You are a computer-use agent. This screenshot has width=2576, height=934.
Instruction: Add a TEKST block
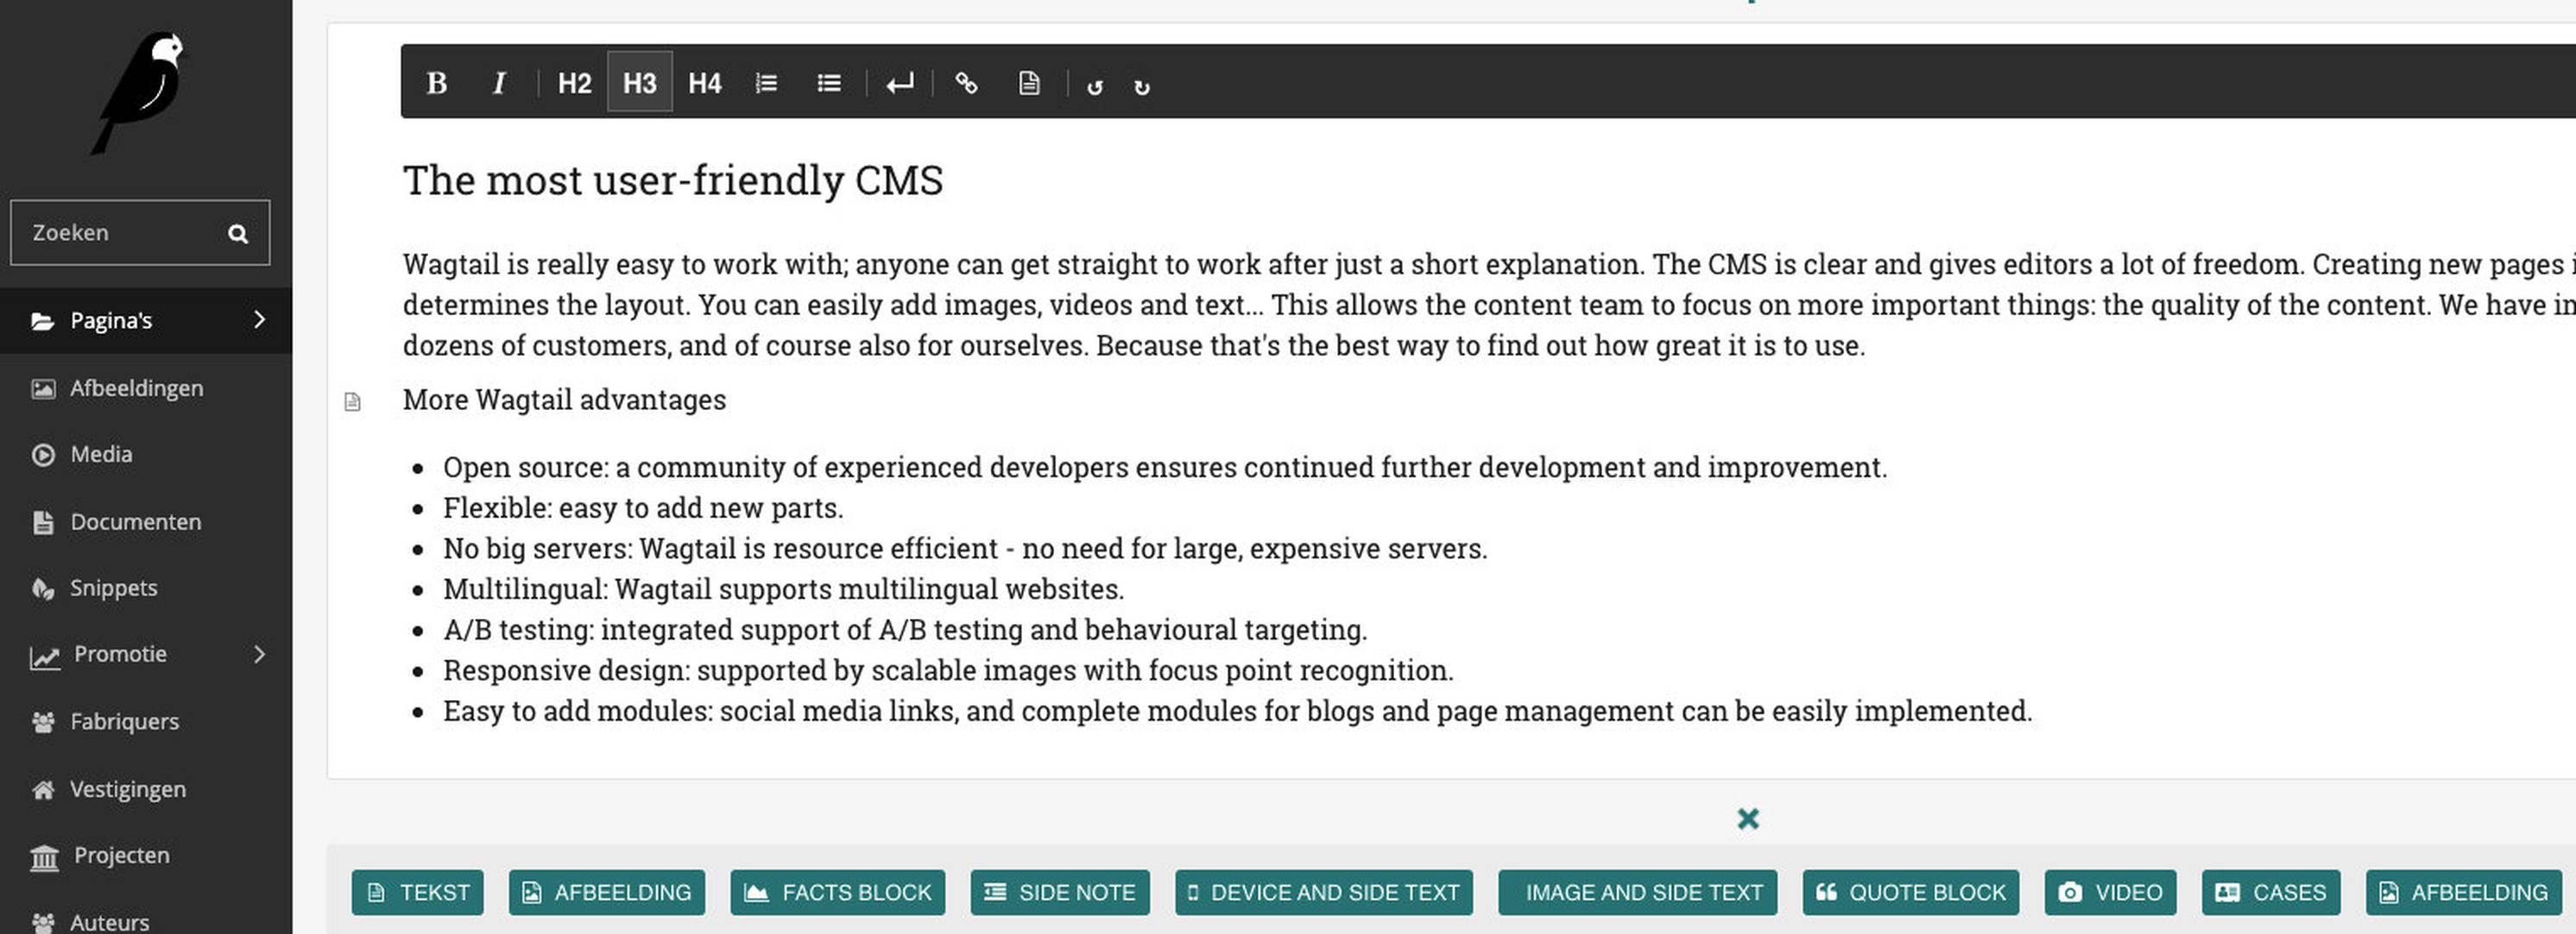418,892
